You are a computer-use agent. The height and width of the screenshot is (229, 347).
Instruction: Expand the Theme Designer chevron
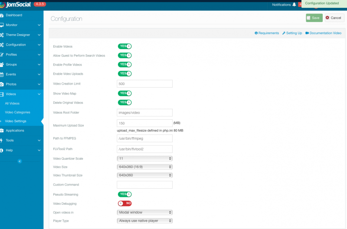tap(39, 35)
